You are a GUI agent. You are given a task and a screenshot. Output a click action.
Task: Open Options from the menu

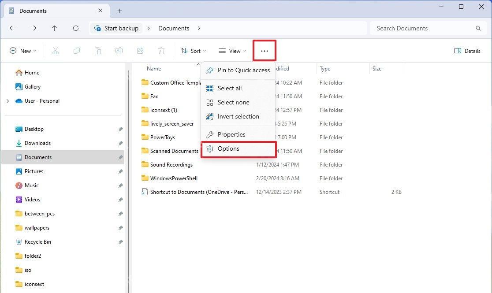tap(238, 149)
